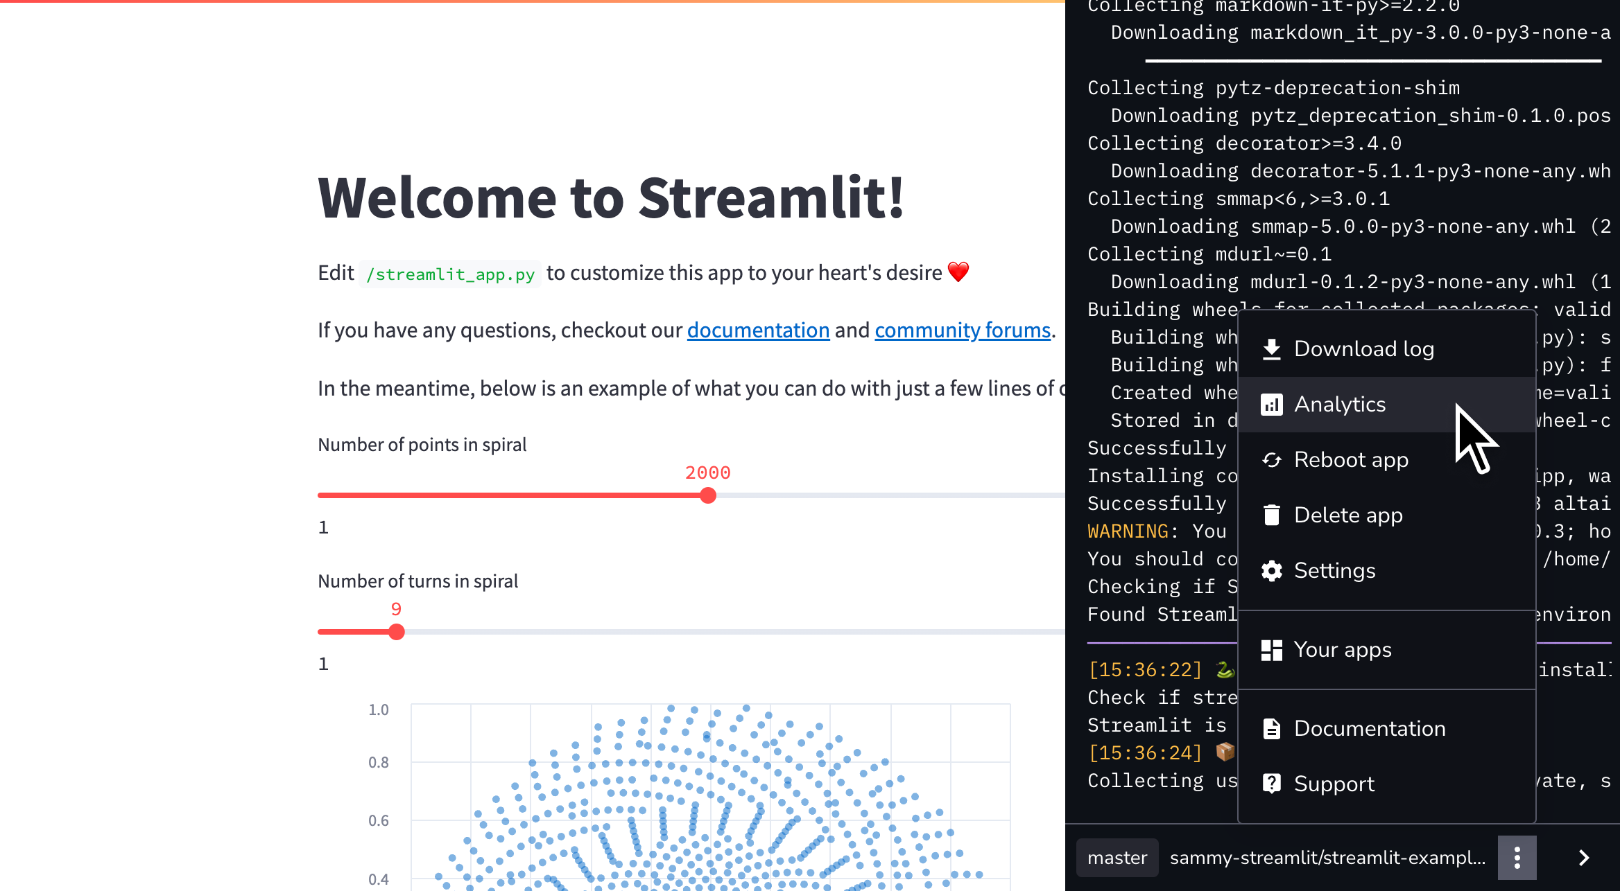The image size is (1620, 891).
Task: Choose Reboot app from the menu
Action: (1351, 459)
